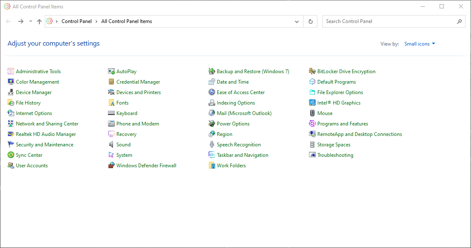Open the Mouse icon

[x=312, y=113]
